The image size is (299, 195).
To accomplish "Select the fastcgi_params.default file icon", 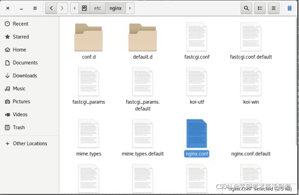I will pos(142,82).
